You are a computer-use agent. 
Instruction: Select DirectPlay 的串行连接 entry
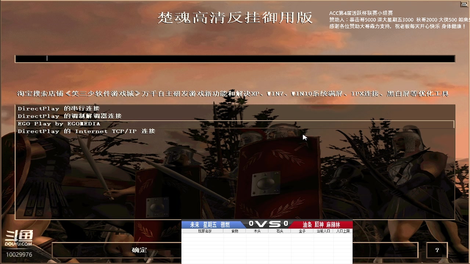pos(235,109)
